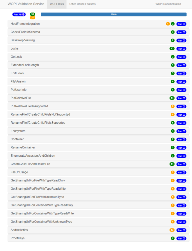The width and height of the screenshot is (192, 251).
Task: Run the EditFlows test suite
Action: [x=181, y=73]
